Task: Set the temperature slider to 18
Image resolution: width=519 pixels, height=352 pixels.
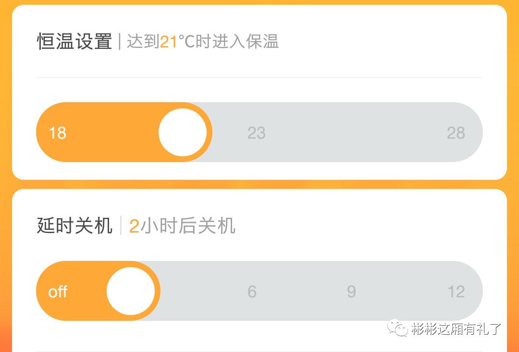Action: 58,133
